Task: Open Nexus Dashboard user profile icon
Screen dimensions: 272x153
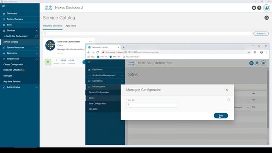Action: point(266,8)
